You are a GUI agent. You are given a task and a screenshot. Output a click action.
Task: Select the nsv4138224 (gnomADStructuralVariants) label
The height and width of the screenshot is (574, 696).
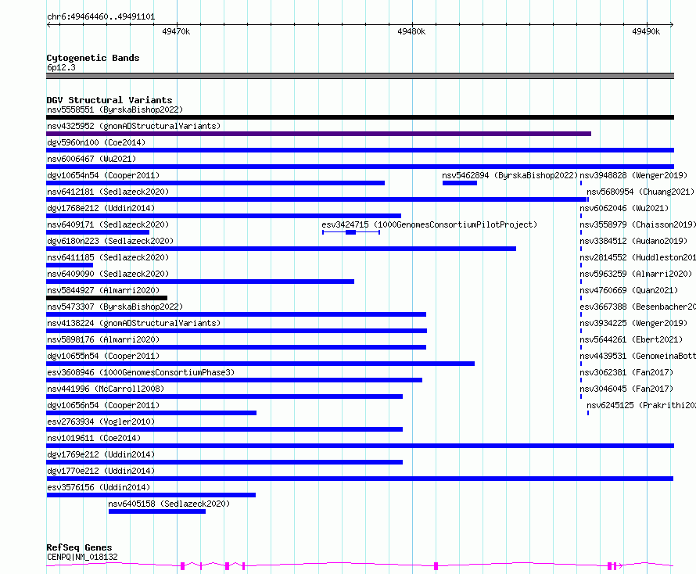[134, 323]
